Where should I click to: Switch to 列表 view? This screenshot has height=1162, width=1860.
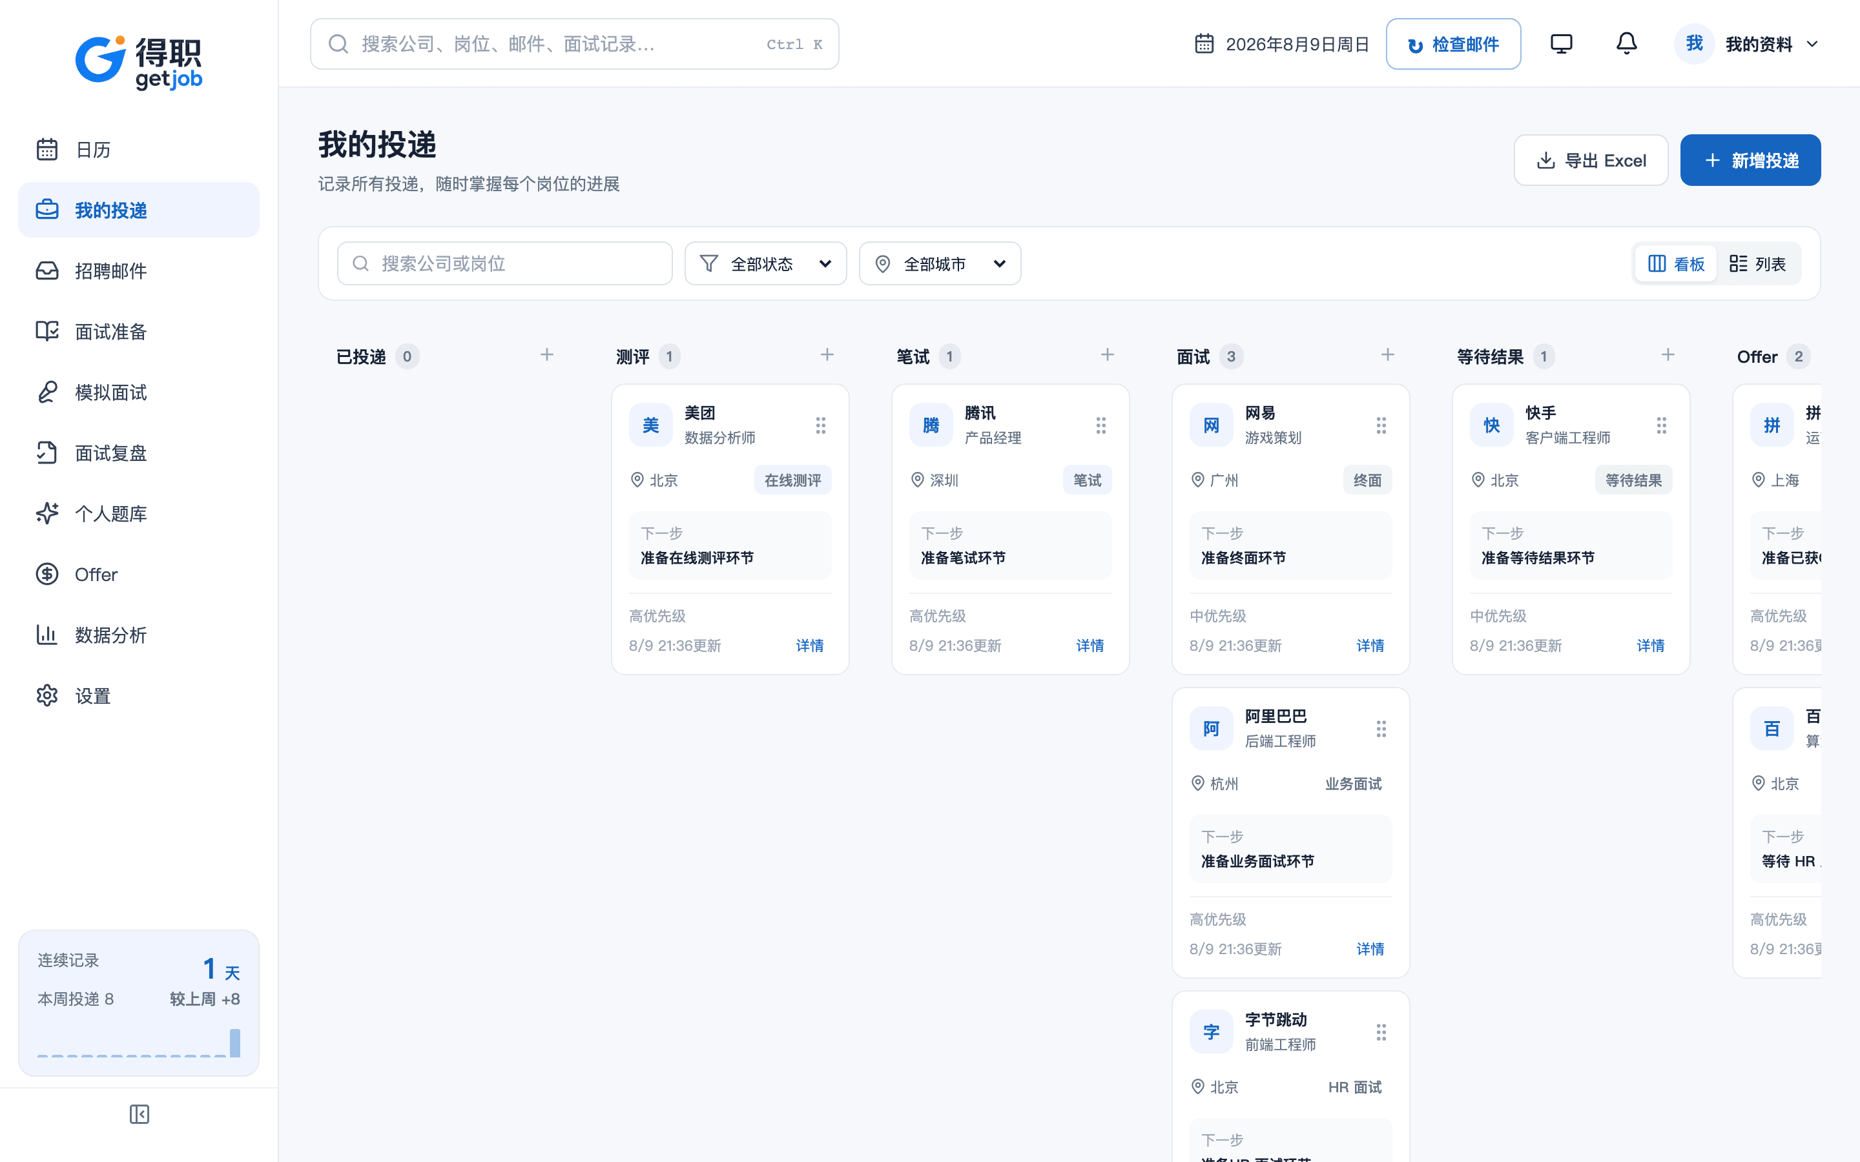(1757, 263)
